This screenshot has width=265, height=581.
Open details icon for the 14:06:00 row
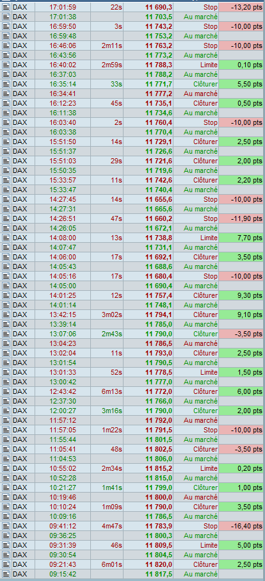(6, 257)
